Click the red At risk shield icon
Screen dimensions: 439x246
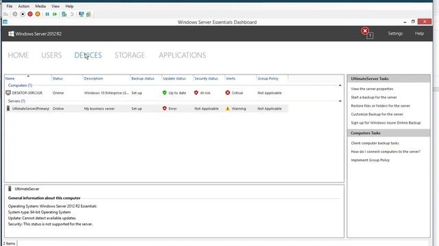tap(196, 93)
